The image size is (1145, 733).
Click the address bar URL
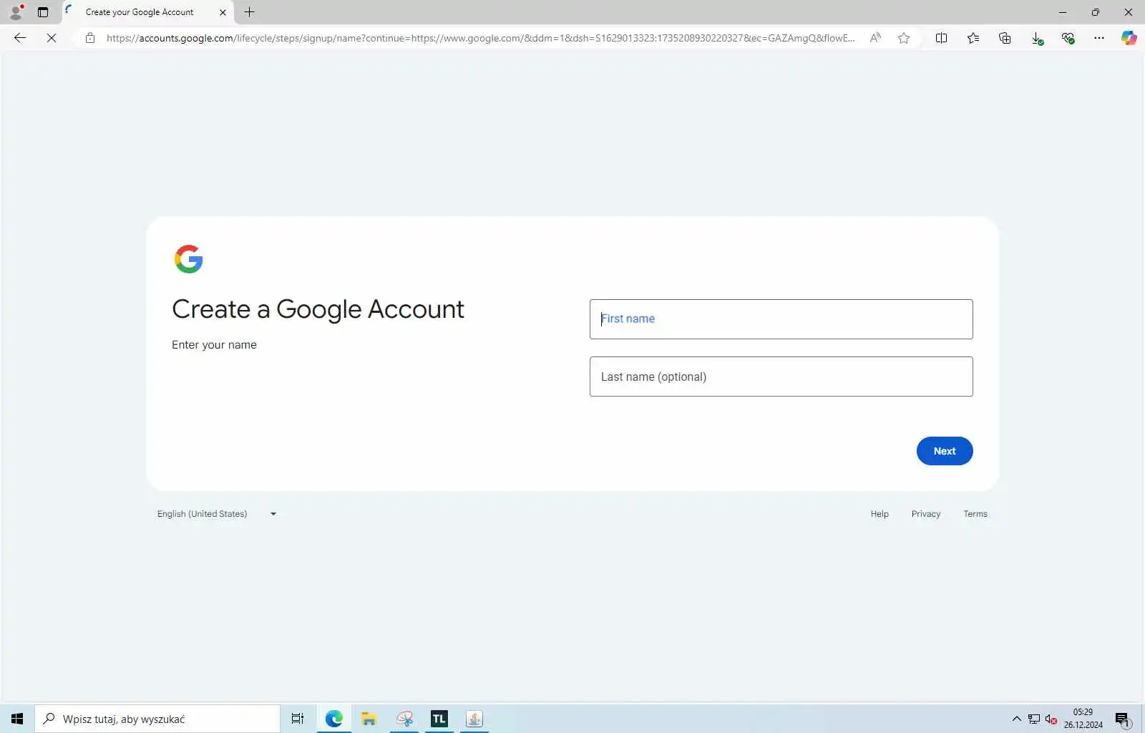[x=480, y=38]
